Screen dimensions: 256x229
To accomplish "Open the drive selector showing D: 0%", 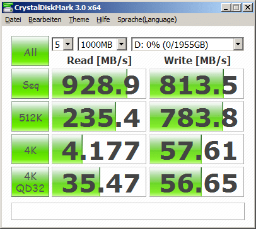I will [187, 44].
